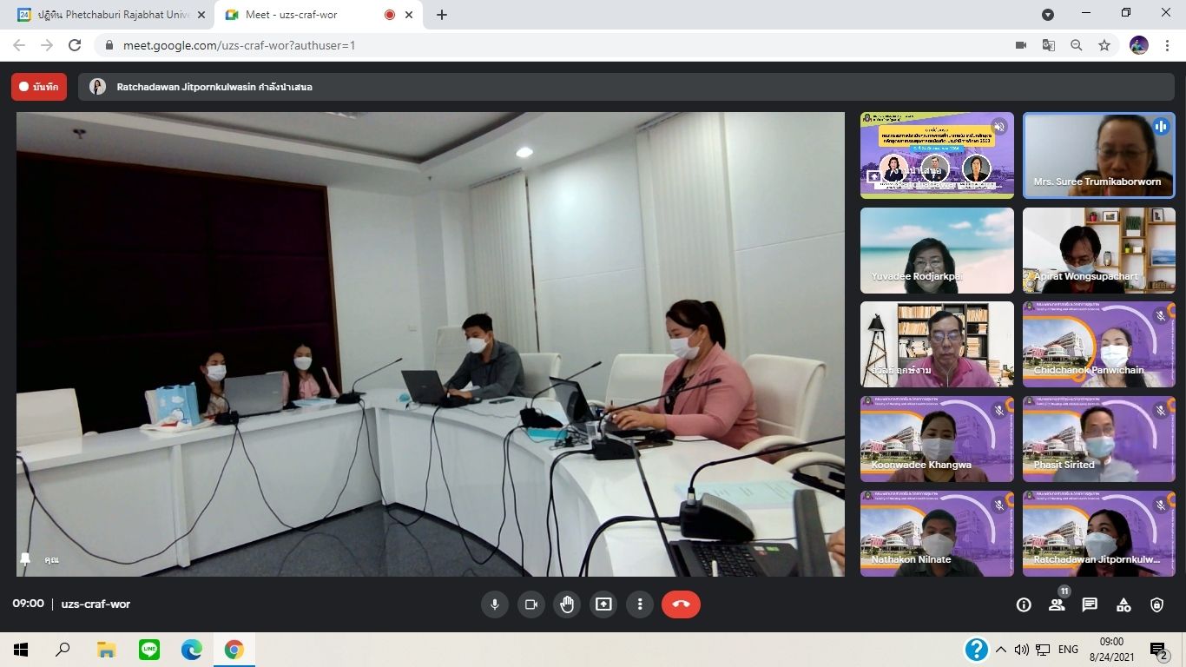Open LINE app from the taskbar

pyautogui.click(x=149, y=650)
